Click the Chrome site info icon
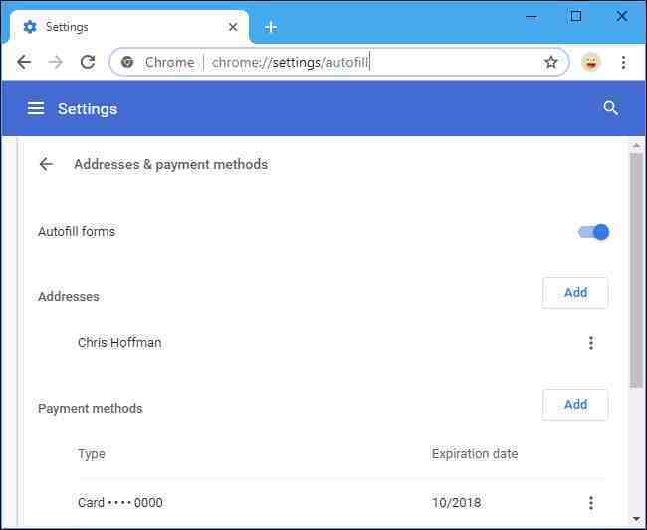 point(127,62)
